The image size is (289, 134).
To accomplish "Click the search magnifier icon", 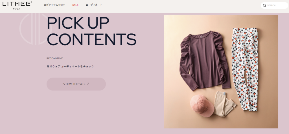I will tap(264, 6).
